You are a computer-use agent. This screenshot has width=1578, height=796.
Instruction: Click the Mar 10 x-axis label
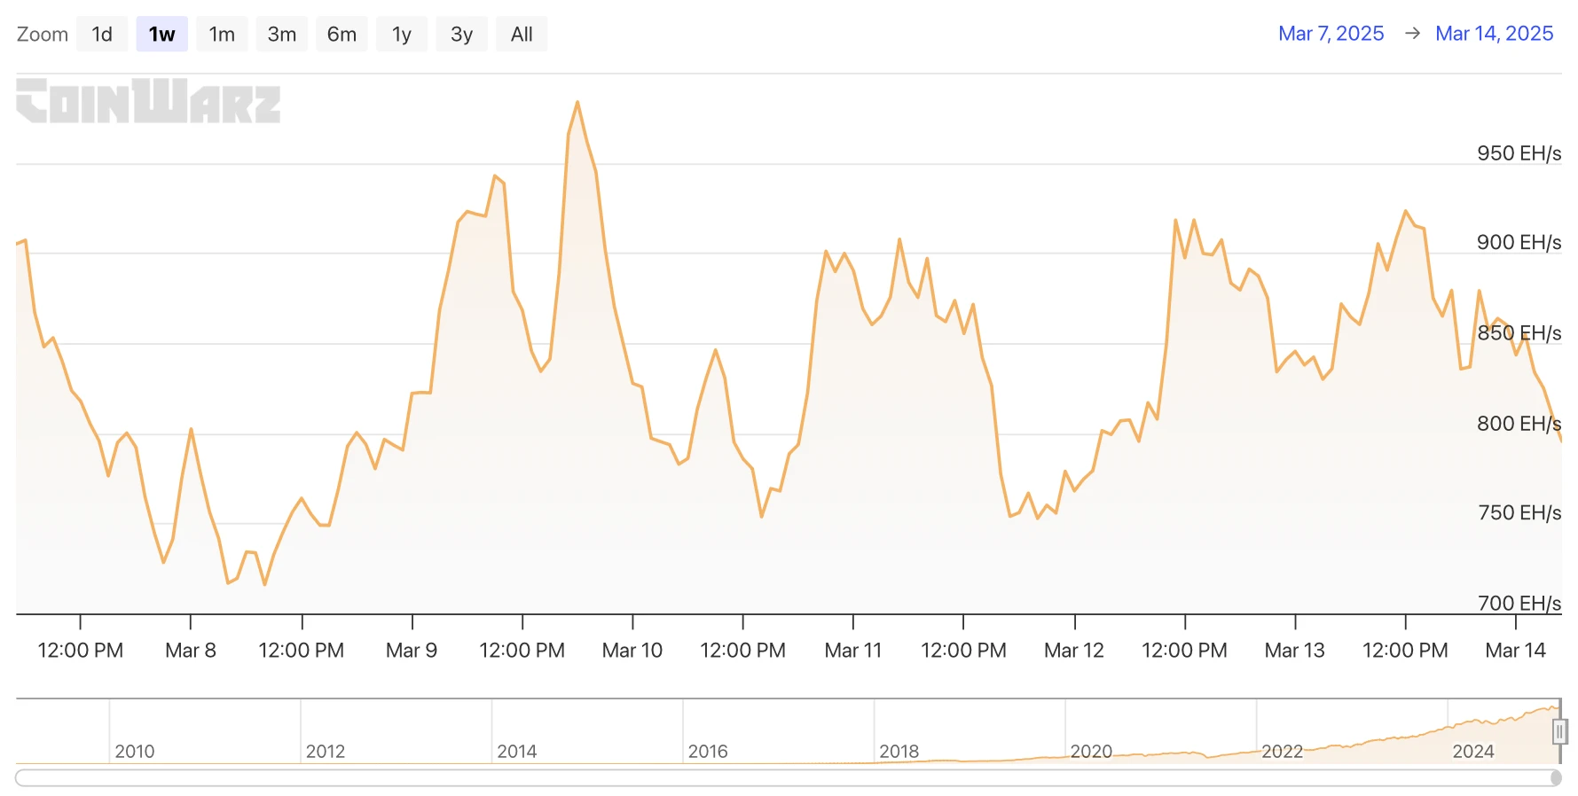point(632,650)
